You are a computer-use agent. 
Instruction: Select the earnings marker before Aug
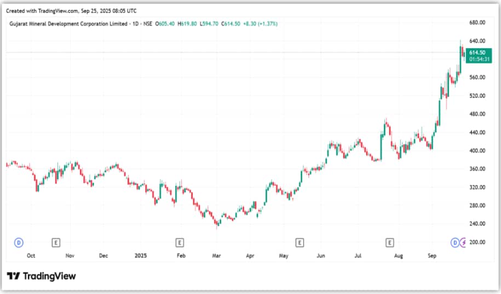point(390,242)
